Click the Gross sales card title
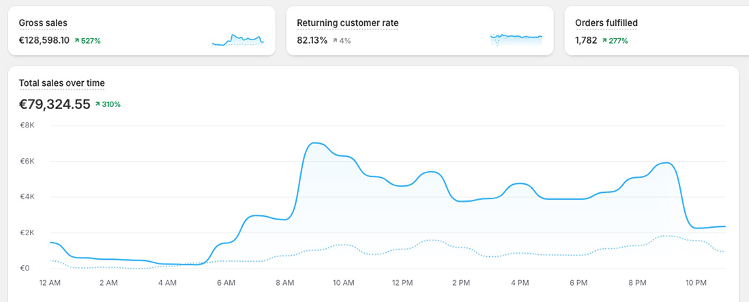 [x=43, y=23]
